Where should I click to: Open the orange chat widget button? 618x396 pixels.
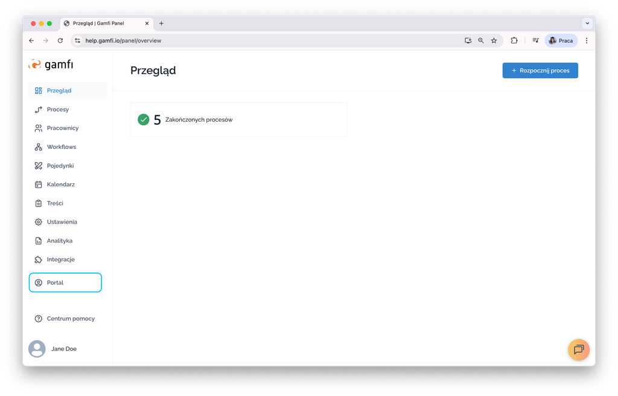[579, 350]
